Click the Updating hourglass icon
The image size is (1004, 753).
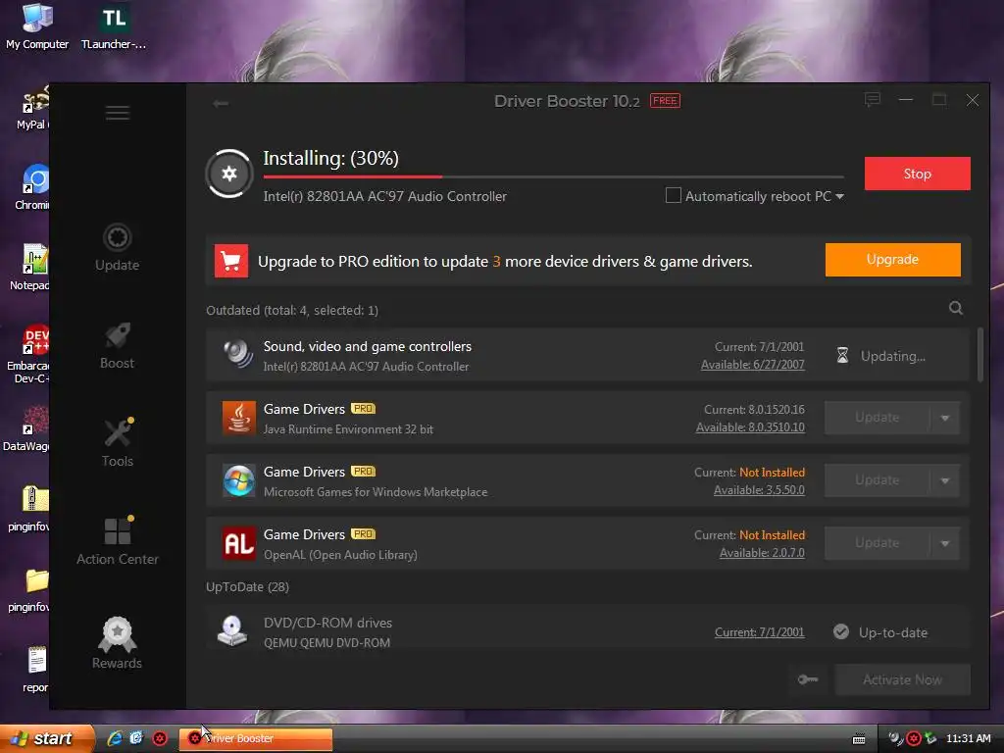point(842,355)
